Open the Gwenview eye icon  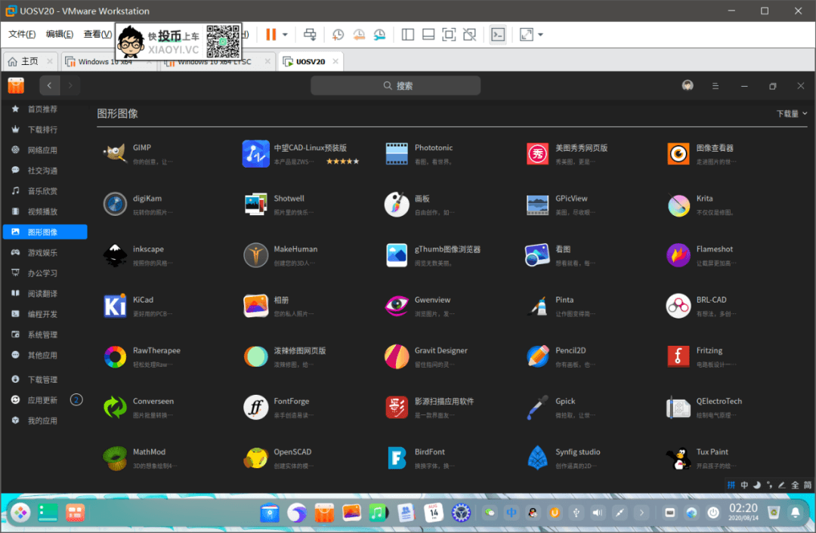tap(397, 305)
